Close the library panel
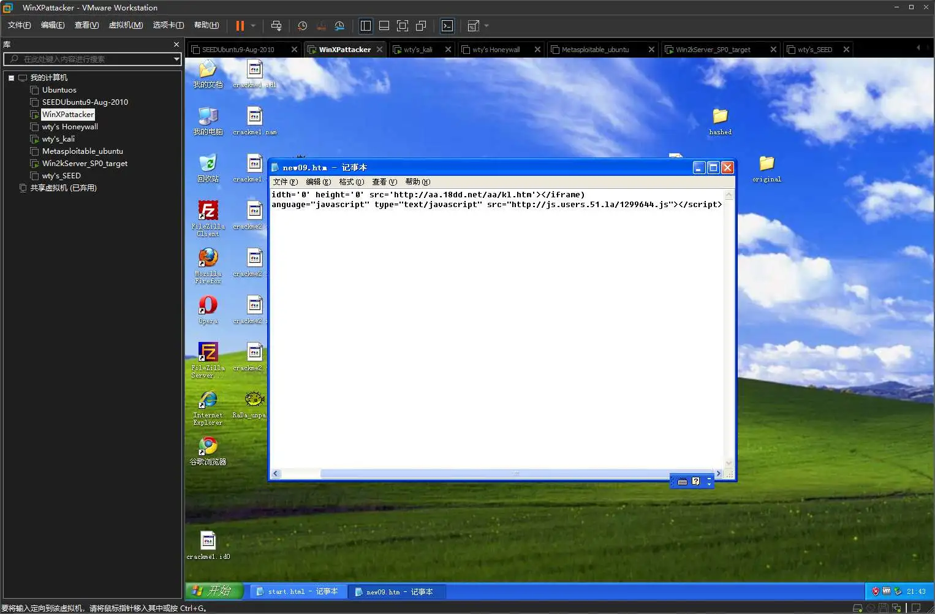935x614 pixels. [x=176, y=45]
